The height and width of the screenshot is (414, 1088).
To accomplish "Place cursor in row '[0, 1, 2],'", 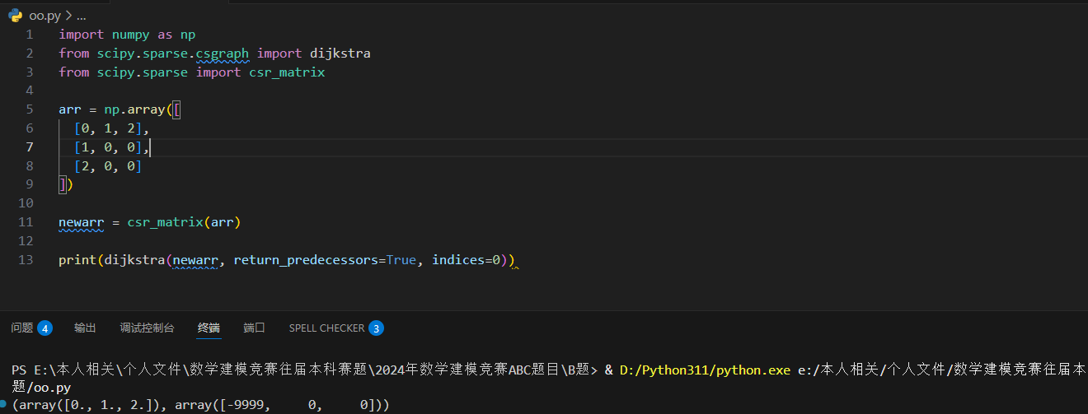I will pyautogui.click(x=112, y=128).
